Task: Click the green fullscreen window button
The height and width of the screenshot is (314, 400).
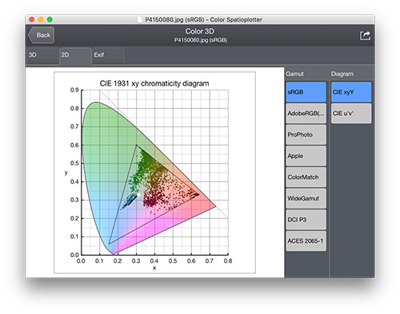Action: click(x=50, y=19)
